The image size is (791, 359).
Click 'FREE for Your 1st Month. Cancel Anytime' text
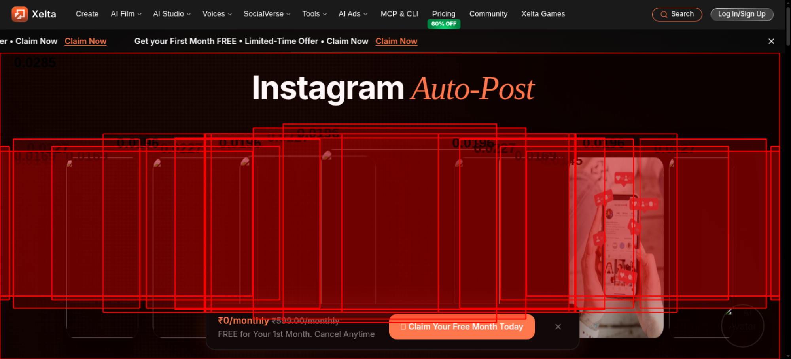coord(296,334)
